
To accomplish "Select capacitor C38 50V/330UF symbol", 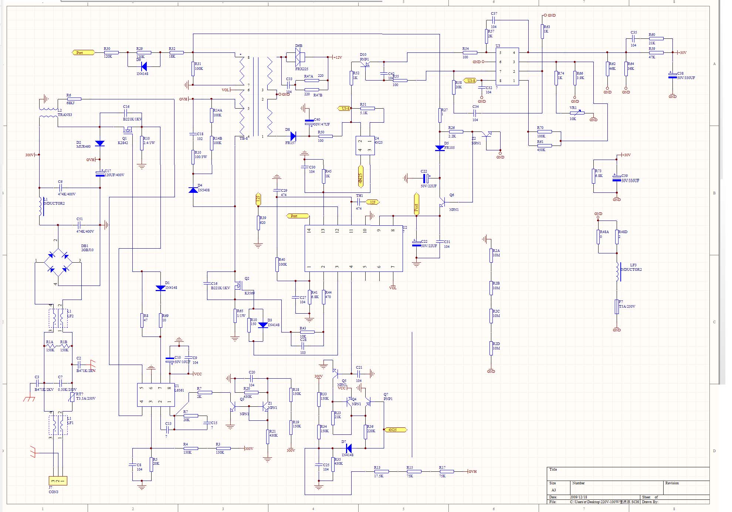I will pos(672,75).
